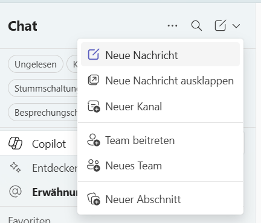Viewport: 261px width, 223px height.
Task: Apply the "Besprechungsch..." filter chip
Action: [43, 112]
